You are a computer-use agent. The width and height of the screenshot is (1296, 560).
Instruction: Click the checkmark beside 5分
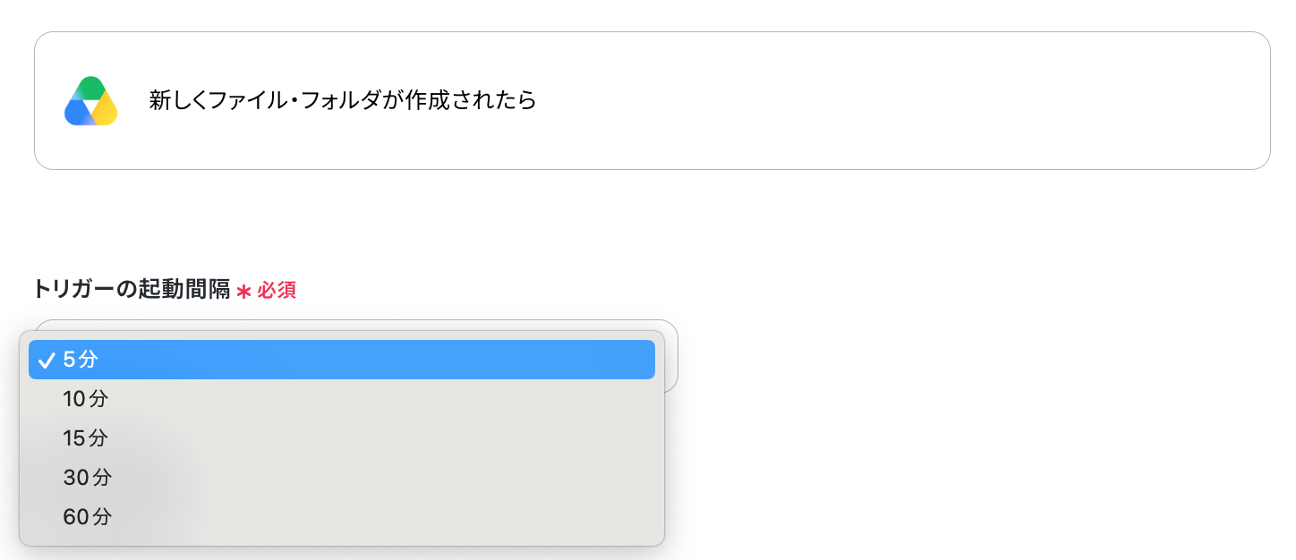pos(47,360)
